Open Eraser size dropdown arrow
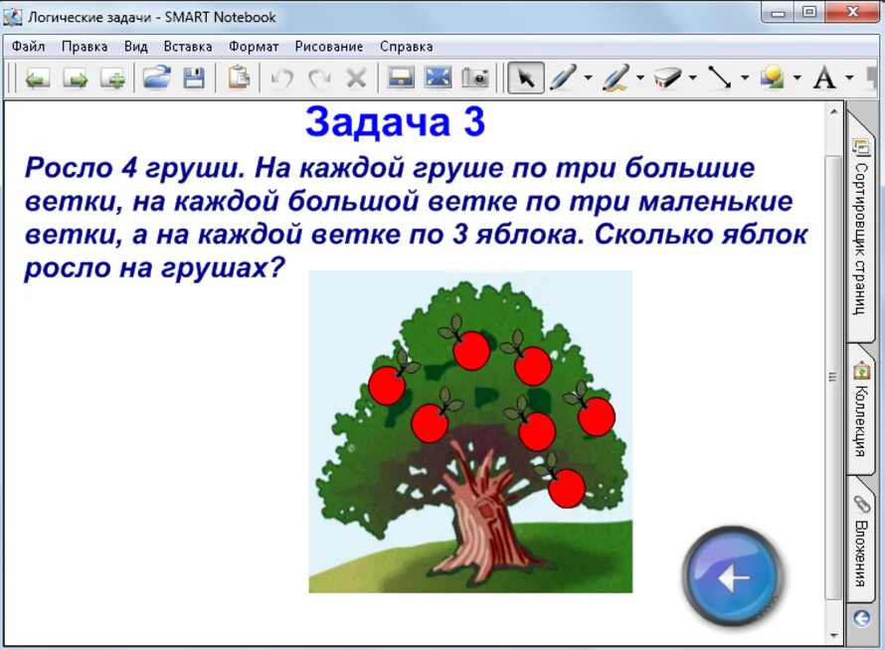 (x=692, y=78)
